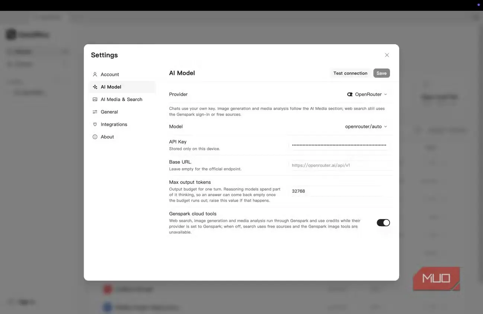Click the "Stored only on this device." note

195,149
